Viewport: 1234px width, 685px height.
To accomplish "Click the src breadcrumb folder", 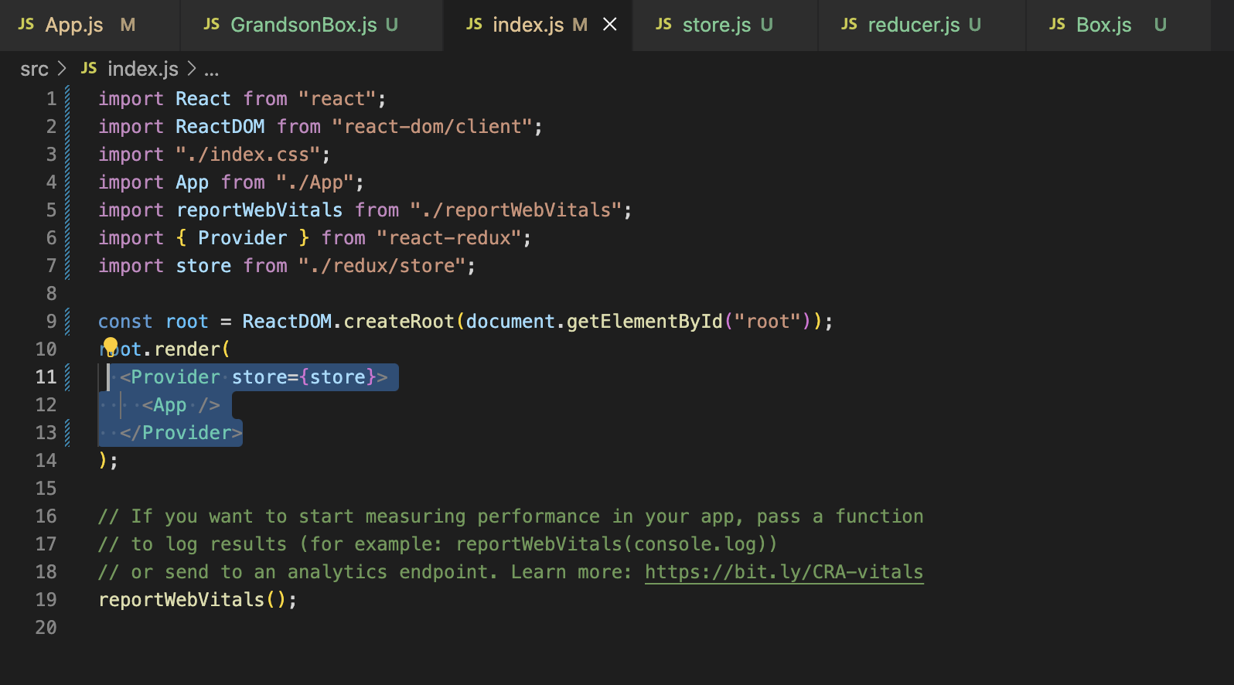I will [x=34, y=70].
